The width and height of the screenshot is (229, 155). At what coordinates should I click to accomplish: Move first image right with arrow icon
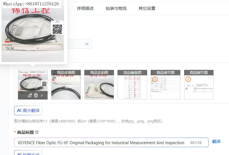[42, 95]
